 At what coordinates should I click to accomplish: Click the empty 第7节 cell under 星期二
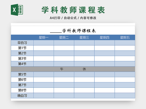pyautogui.click(x=64, y=85)
